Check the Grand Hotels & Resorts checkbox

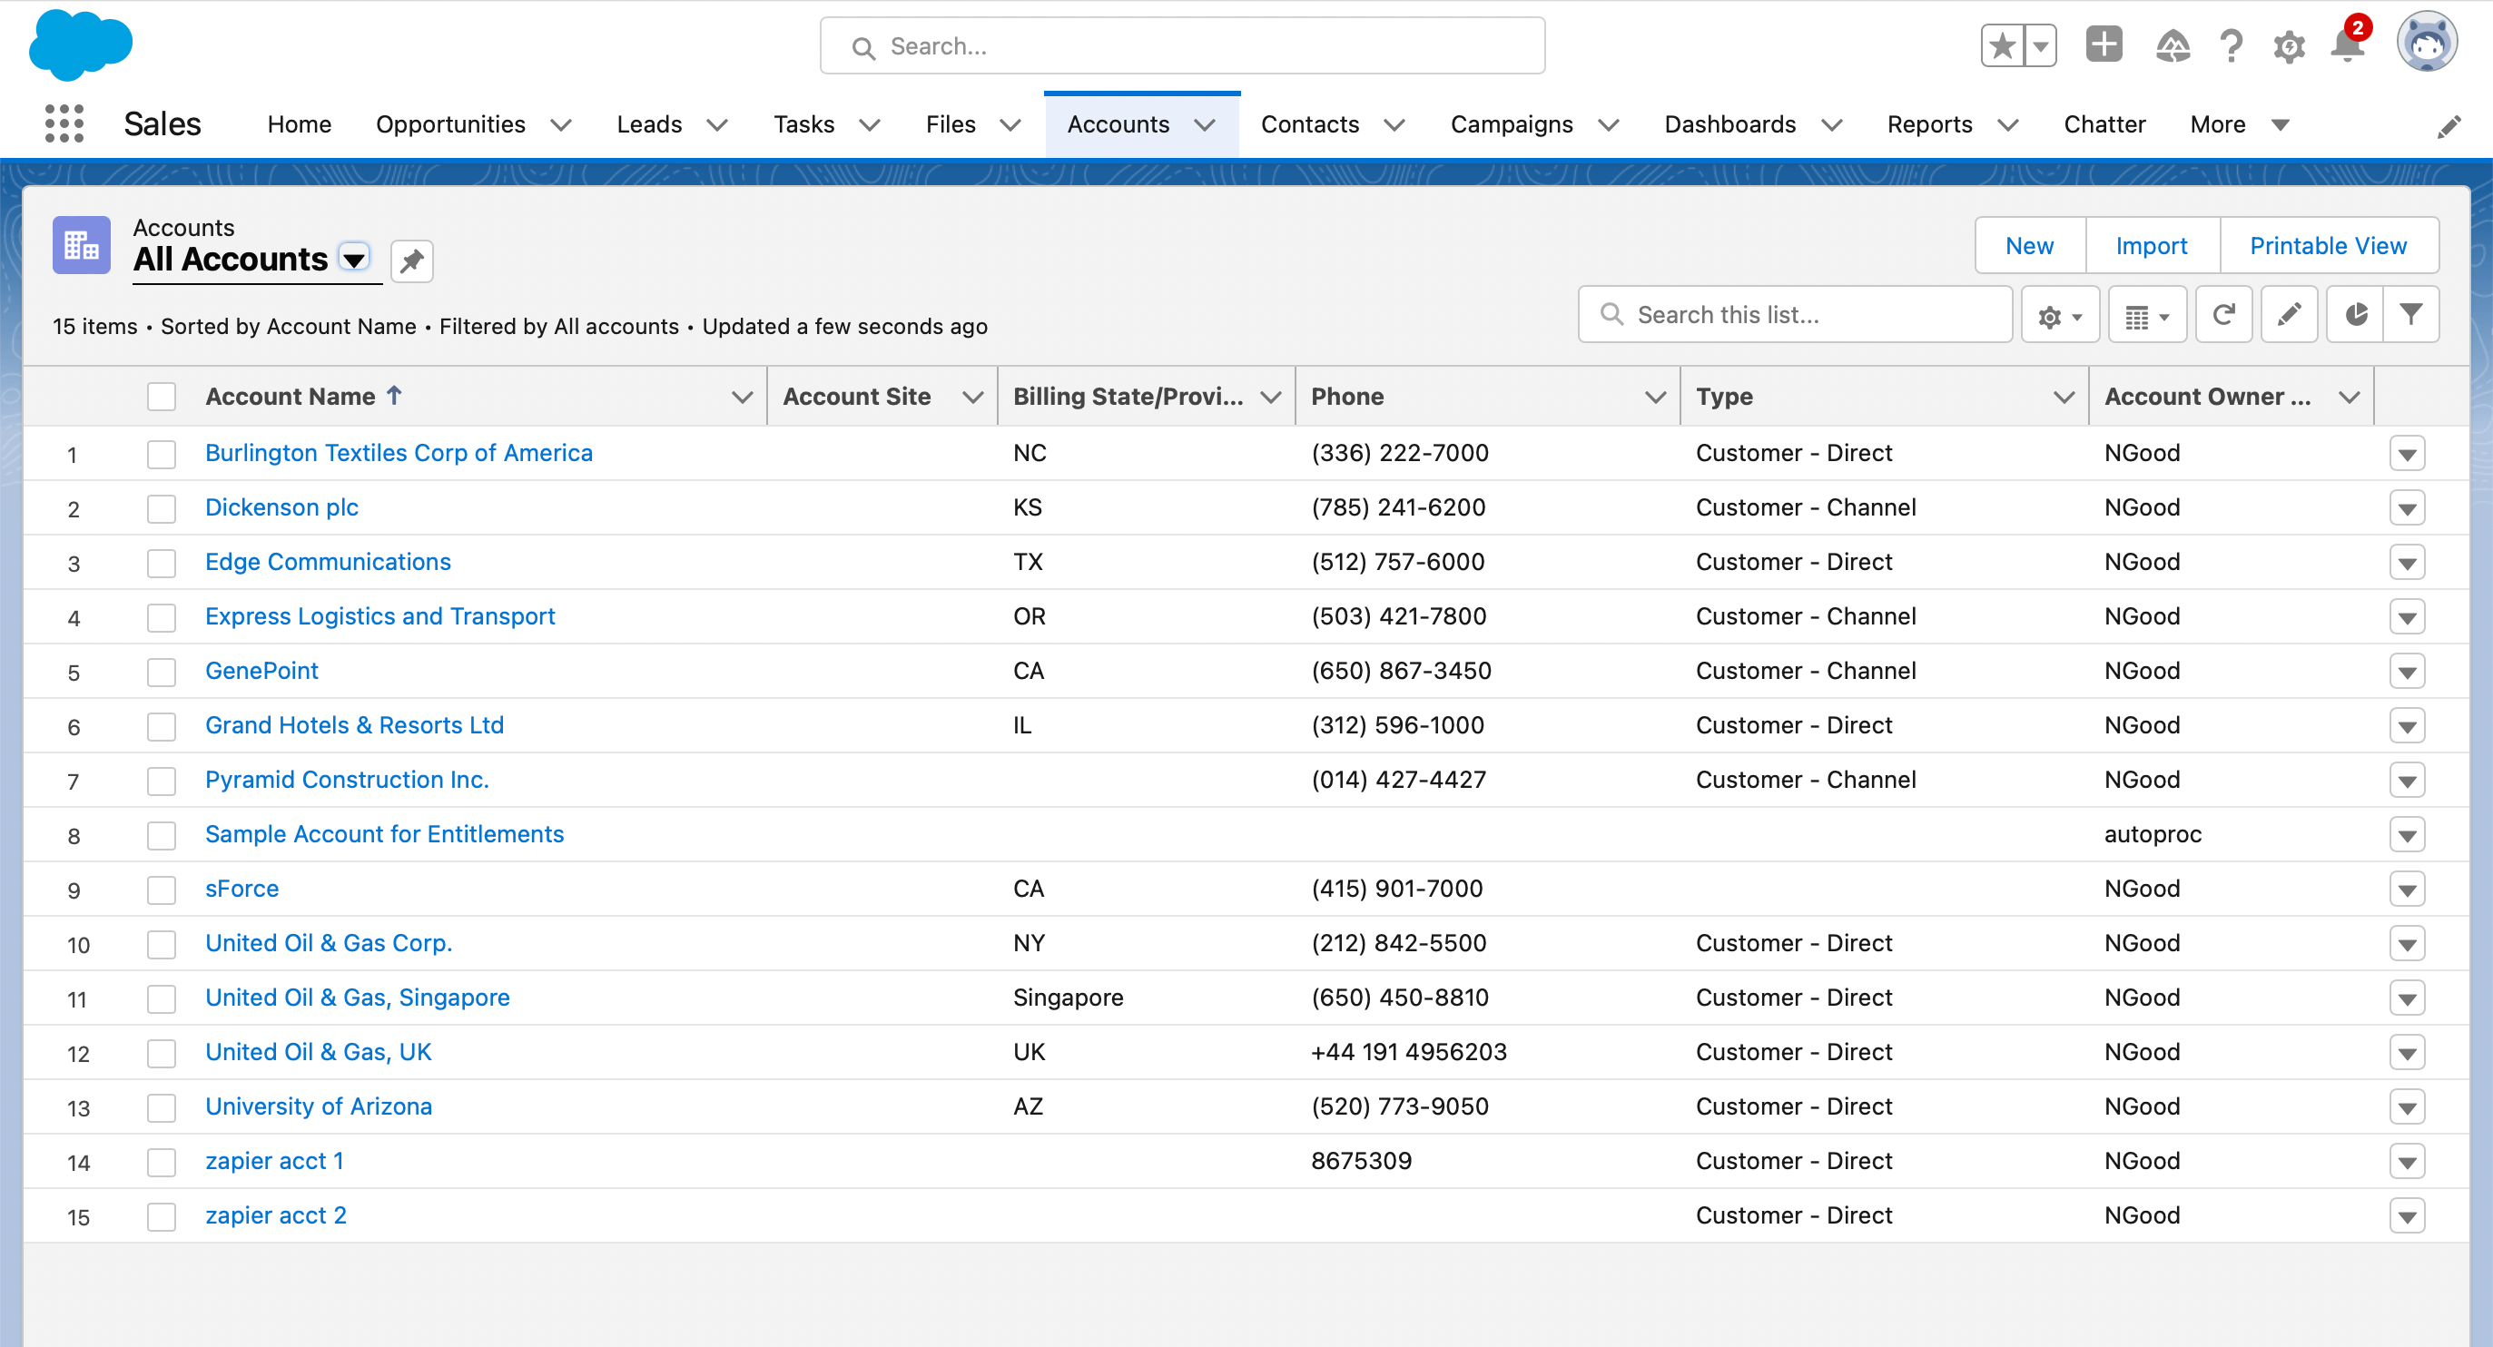pos(162,727)
